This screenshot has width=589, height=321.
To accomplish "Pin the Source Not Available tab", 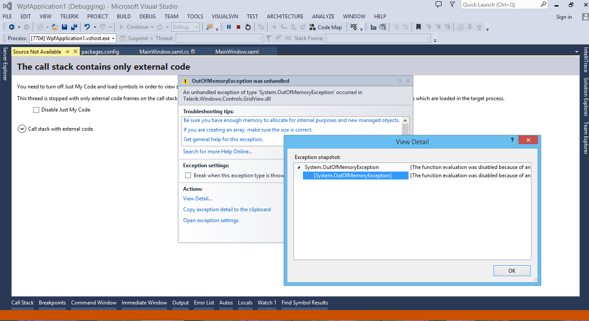I will (x=67, y=51).
